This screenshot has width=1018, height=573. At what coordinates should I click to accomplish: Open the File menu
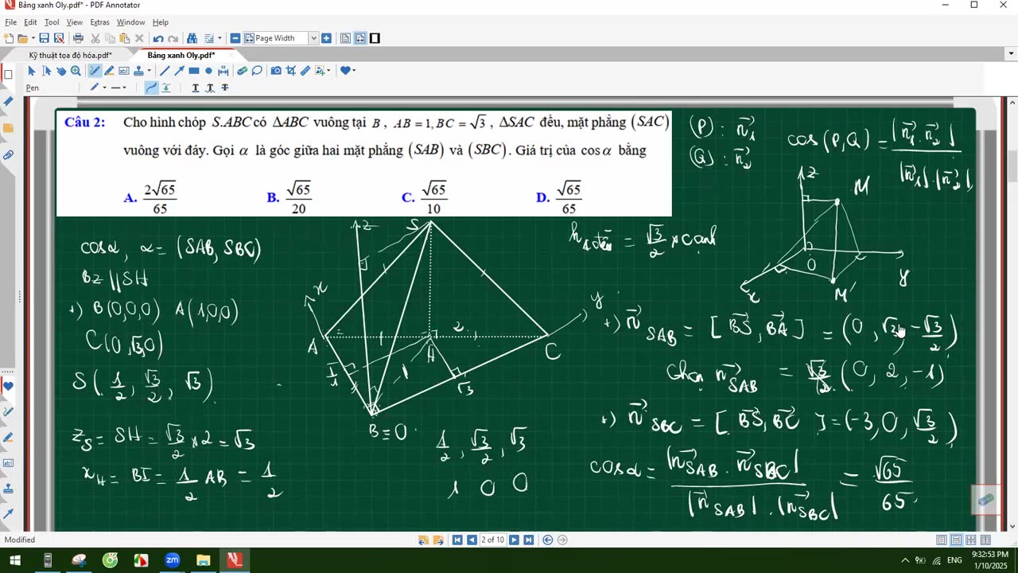coord(10,22)
